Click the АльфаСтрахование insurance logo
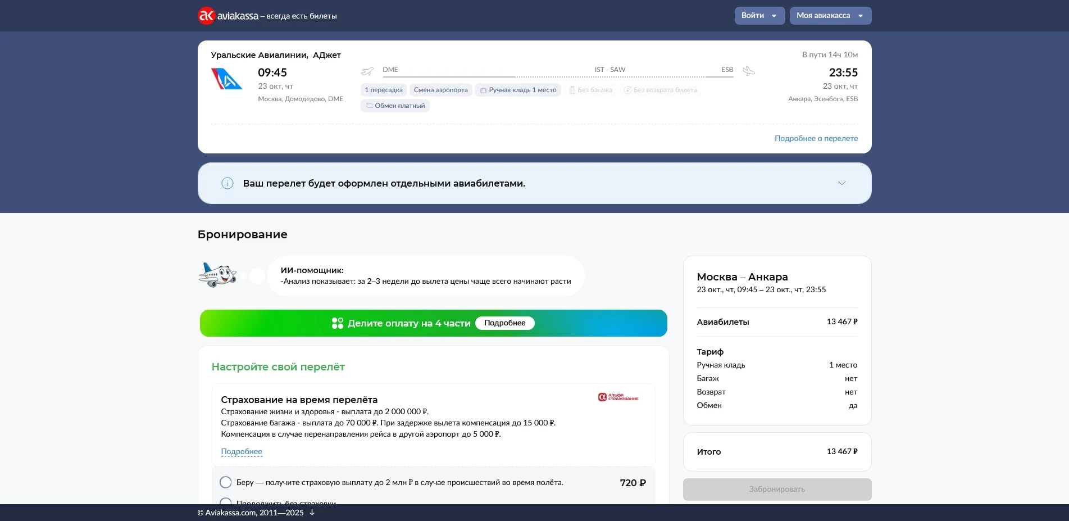1069x521 pixels. [618, 396]
